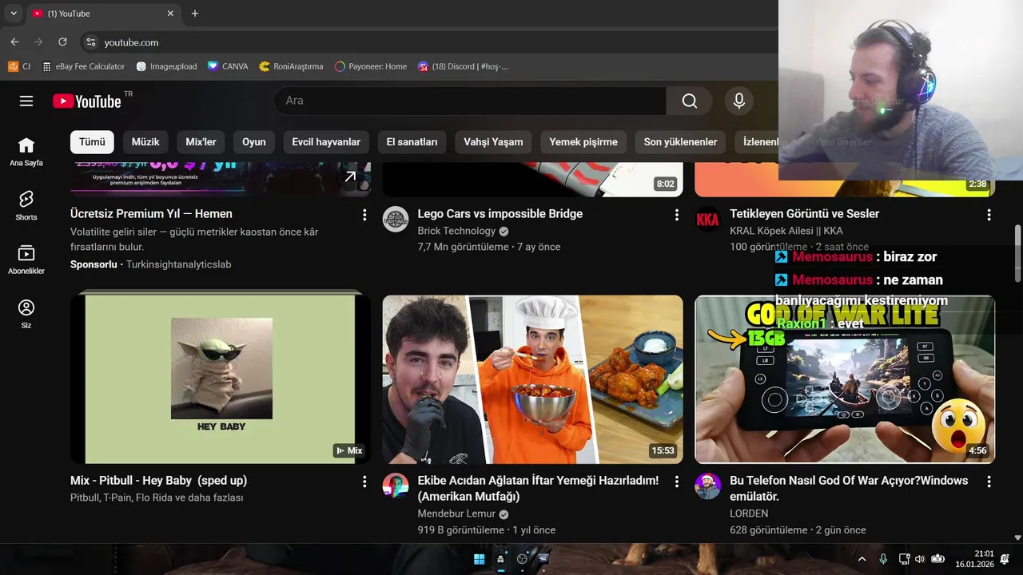This screenshot has width=1023, height=575.
Task: Open CJ bookmark
Action: click(x=19, y=66)
